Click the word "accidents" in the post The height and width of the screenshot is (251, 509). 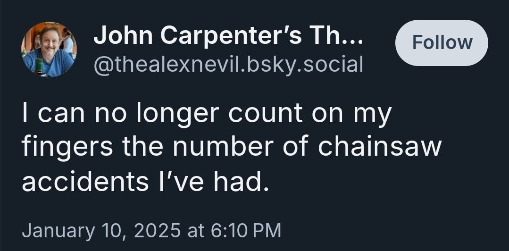[x=85, y=183]
